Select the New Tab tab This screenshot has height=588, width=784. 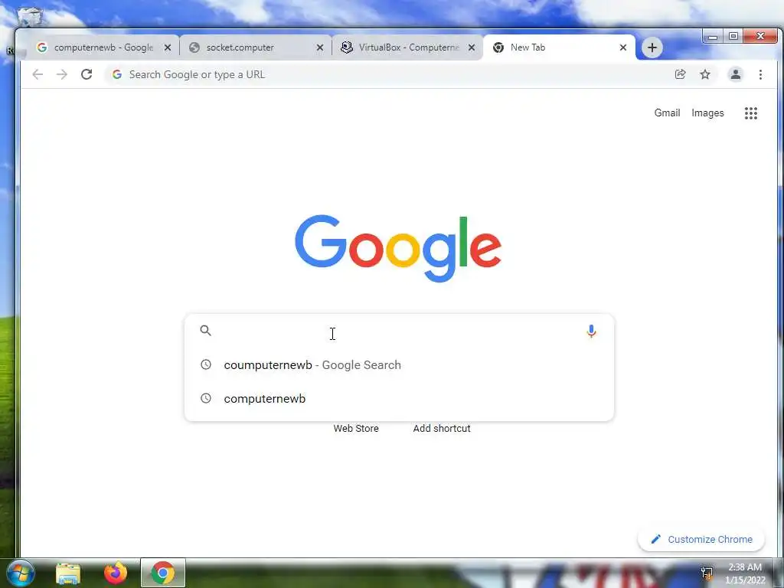pyautogui.click(x=559, y=47)
